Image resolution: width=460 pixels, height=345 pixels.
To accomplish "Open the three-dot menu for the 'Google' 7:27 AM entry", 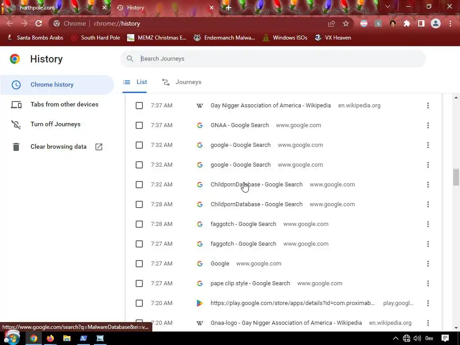I will pos(428,264).
